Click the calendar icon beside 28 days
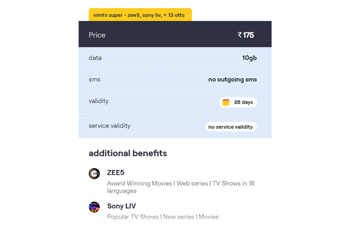354x228 pixels. tap(226, 102)
